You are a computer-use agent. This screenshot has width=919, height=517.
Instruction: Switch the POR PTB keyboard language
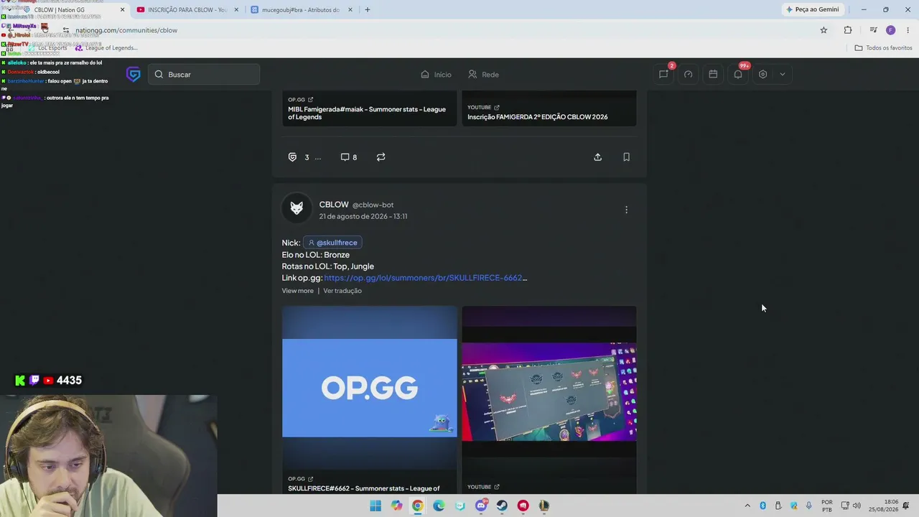(x=827, y=506)
